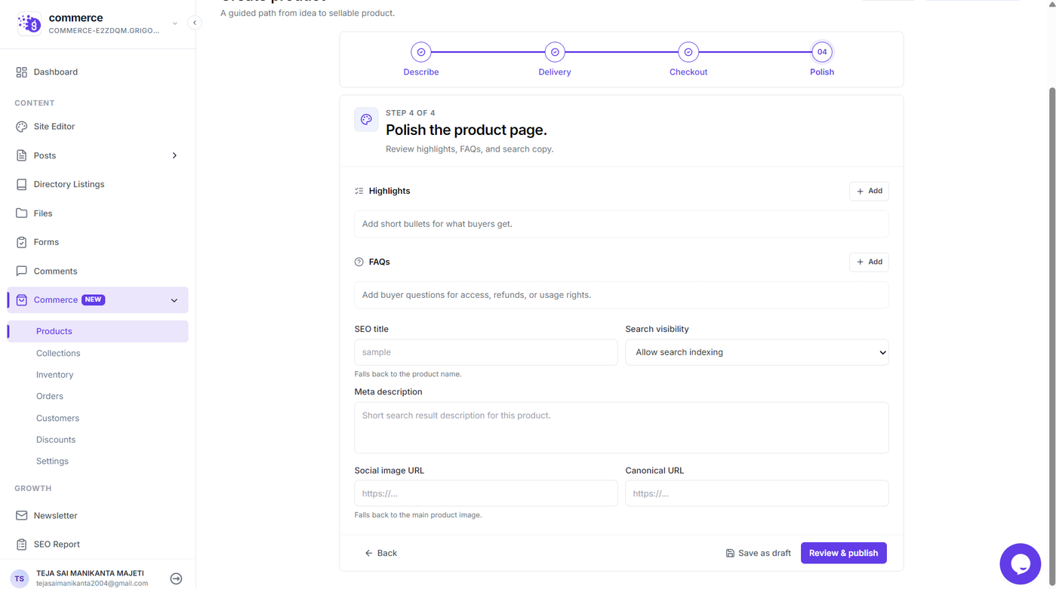Click the Site Editor palette icon

coord(21,127)
